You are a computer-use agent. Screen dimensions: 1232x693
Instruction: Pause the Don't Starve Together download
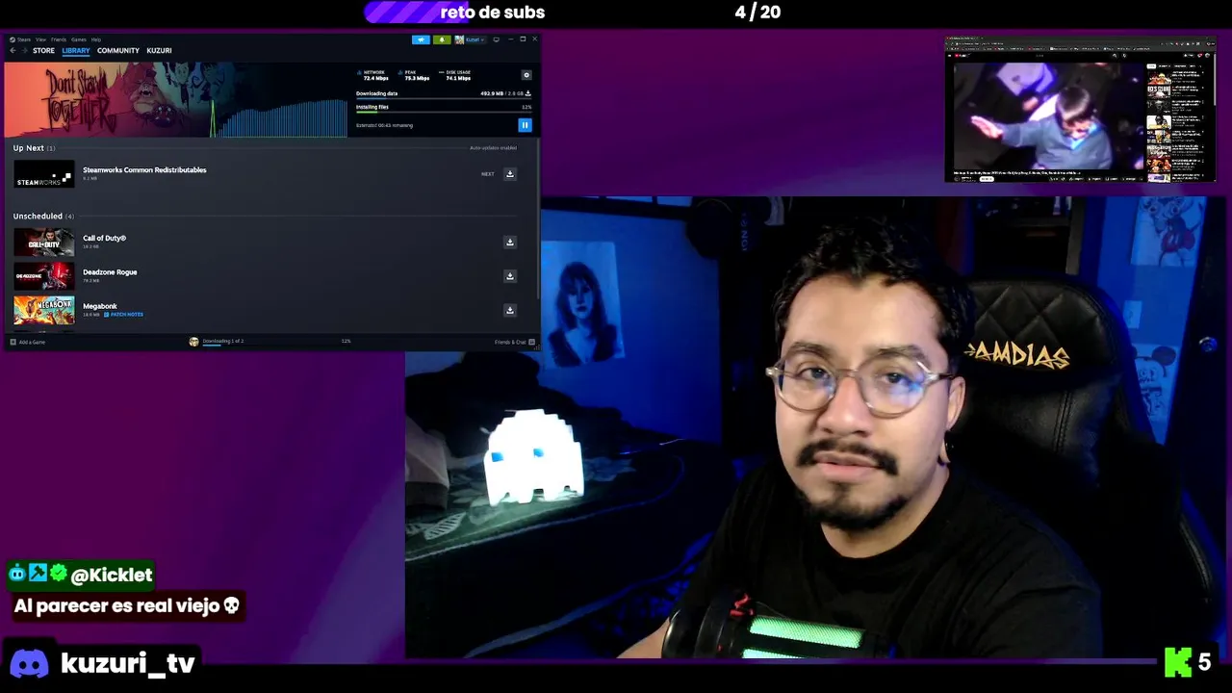tap(525, 125)
